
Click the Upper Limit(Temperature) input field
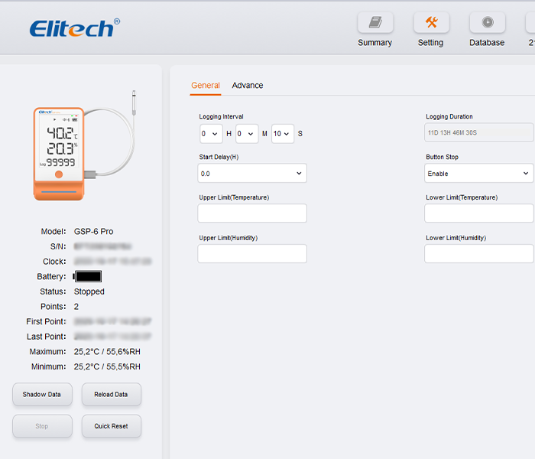252,213
